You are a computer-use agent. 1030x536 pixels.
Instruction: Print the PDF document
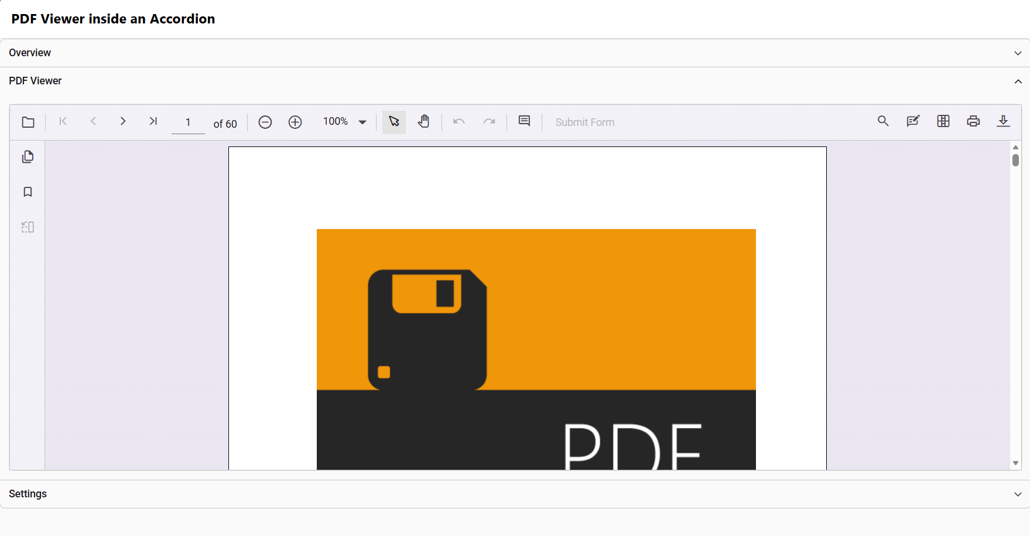973,121
